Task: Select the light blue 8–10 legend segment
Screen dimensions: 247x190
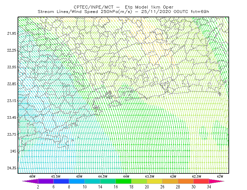Action: click(x=77, y=181)
